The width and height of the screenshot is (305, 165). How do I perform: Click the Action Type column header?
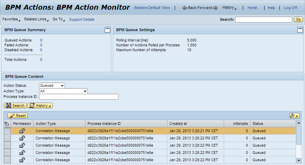click(x=59, y=123)
